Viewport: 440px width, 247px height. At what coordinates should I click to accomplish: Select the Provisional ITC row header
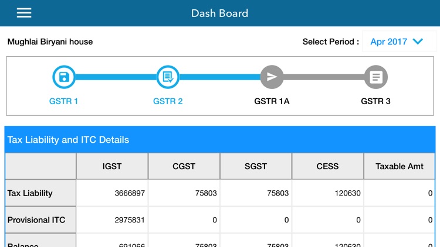pyautogui.click(x=40, y=220)
